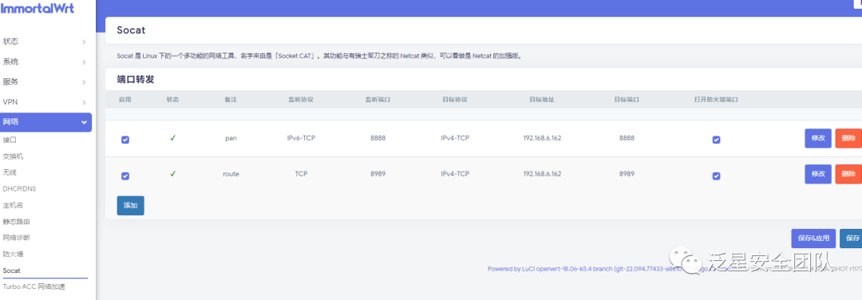862x300 pixels.
Task: Click target protocol IPv4-TCP in pan row
Action: (x=455, y=138)
